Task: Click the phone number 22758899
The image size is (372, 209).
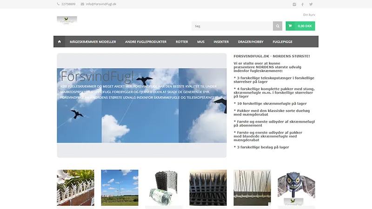Action: pos(68,4)
